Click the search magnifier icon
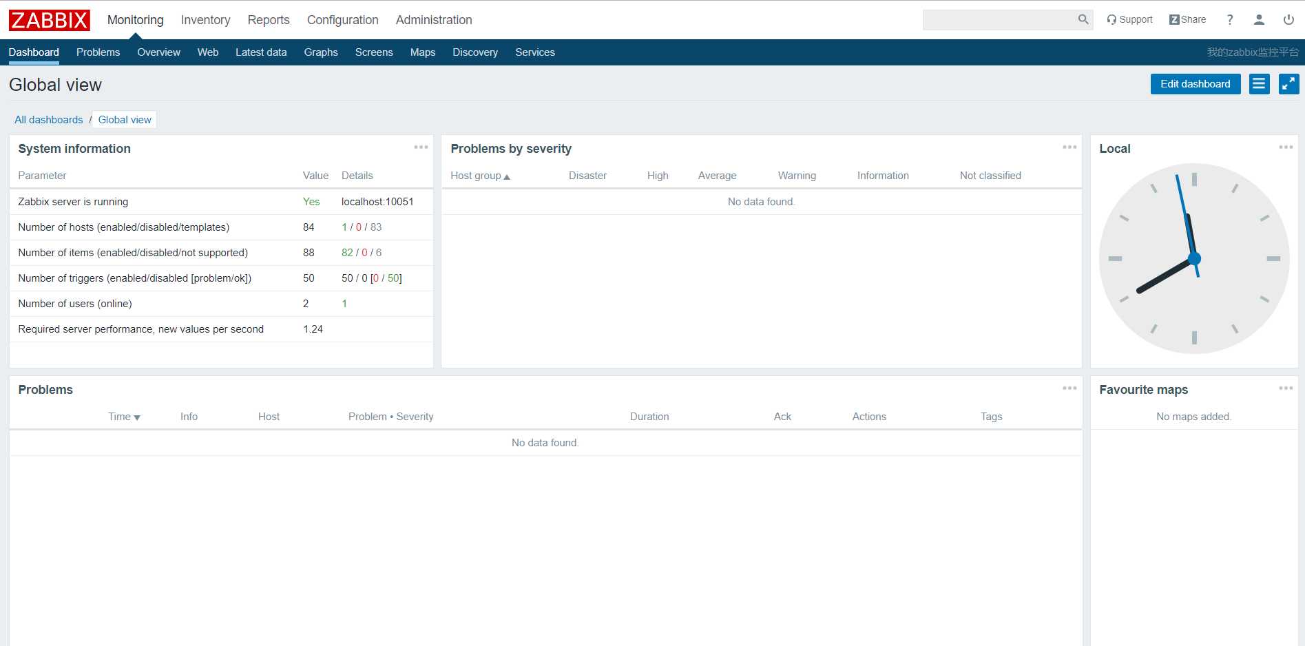The width and height of the screenshot is (1305, 646). [x=1083, y=19]
